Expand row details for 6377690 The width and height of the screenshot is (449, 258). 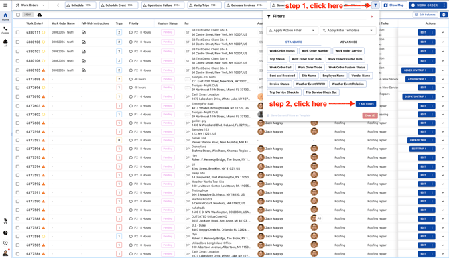tap(443, 96)
